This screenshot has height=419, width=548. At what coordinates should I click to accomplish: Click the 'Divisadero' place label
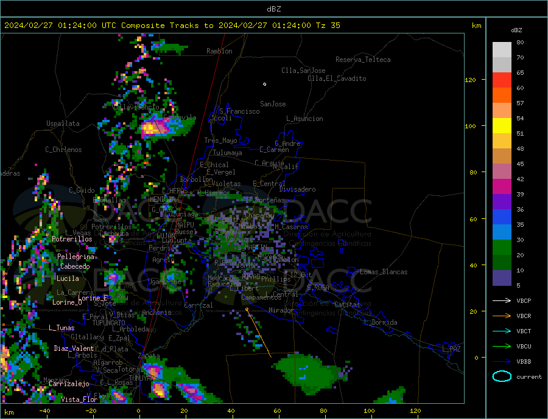click(297, 189)
